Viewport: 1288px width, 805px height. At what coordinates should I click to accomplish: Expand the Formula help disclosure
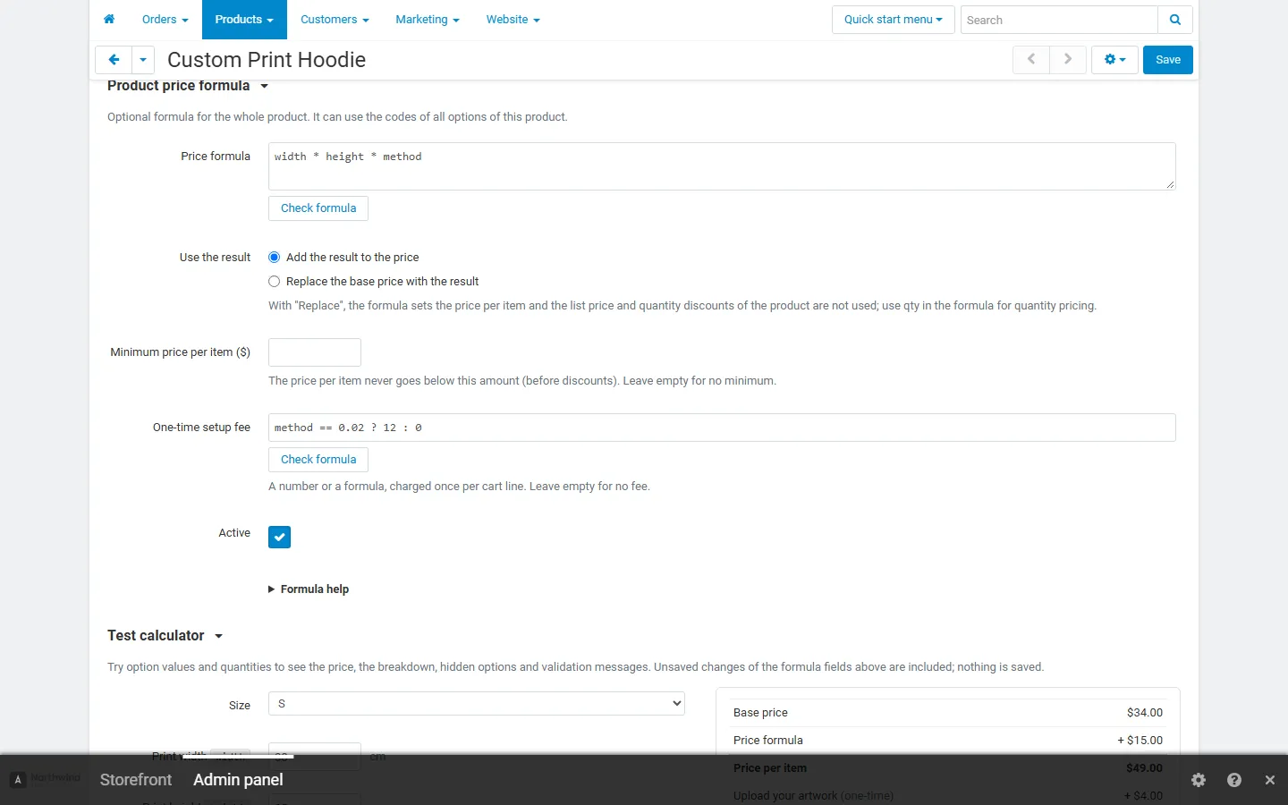(309, 589)
